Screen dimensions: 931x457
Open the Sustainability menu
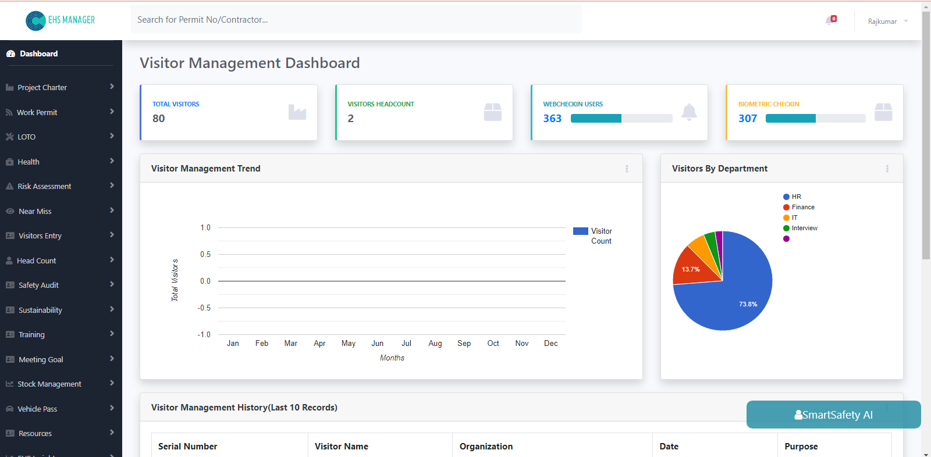40,310
